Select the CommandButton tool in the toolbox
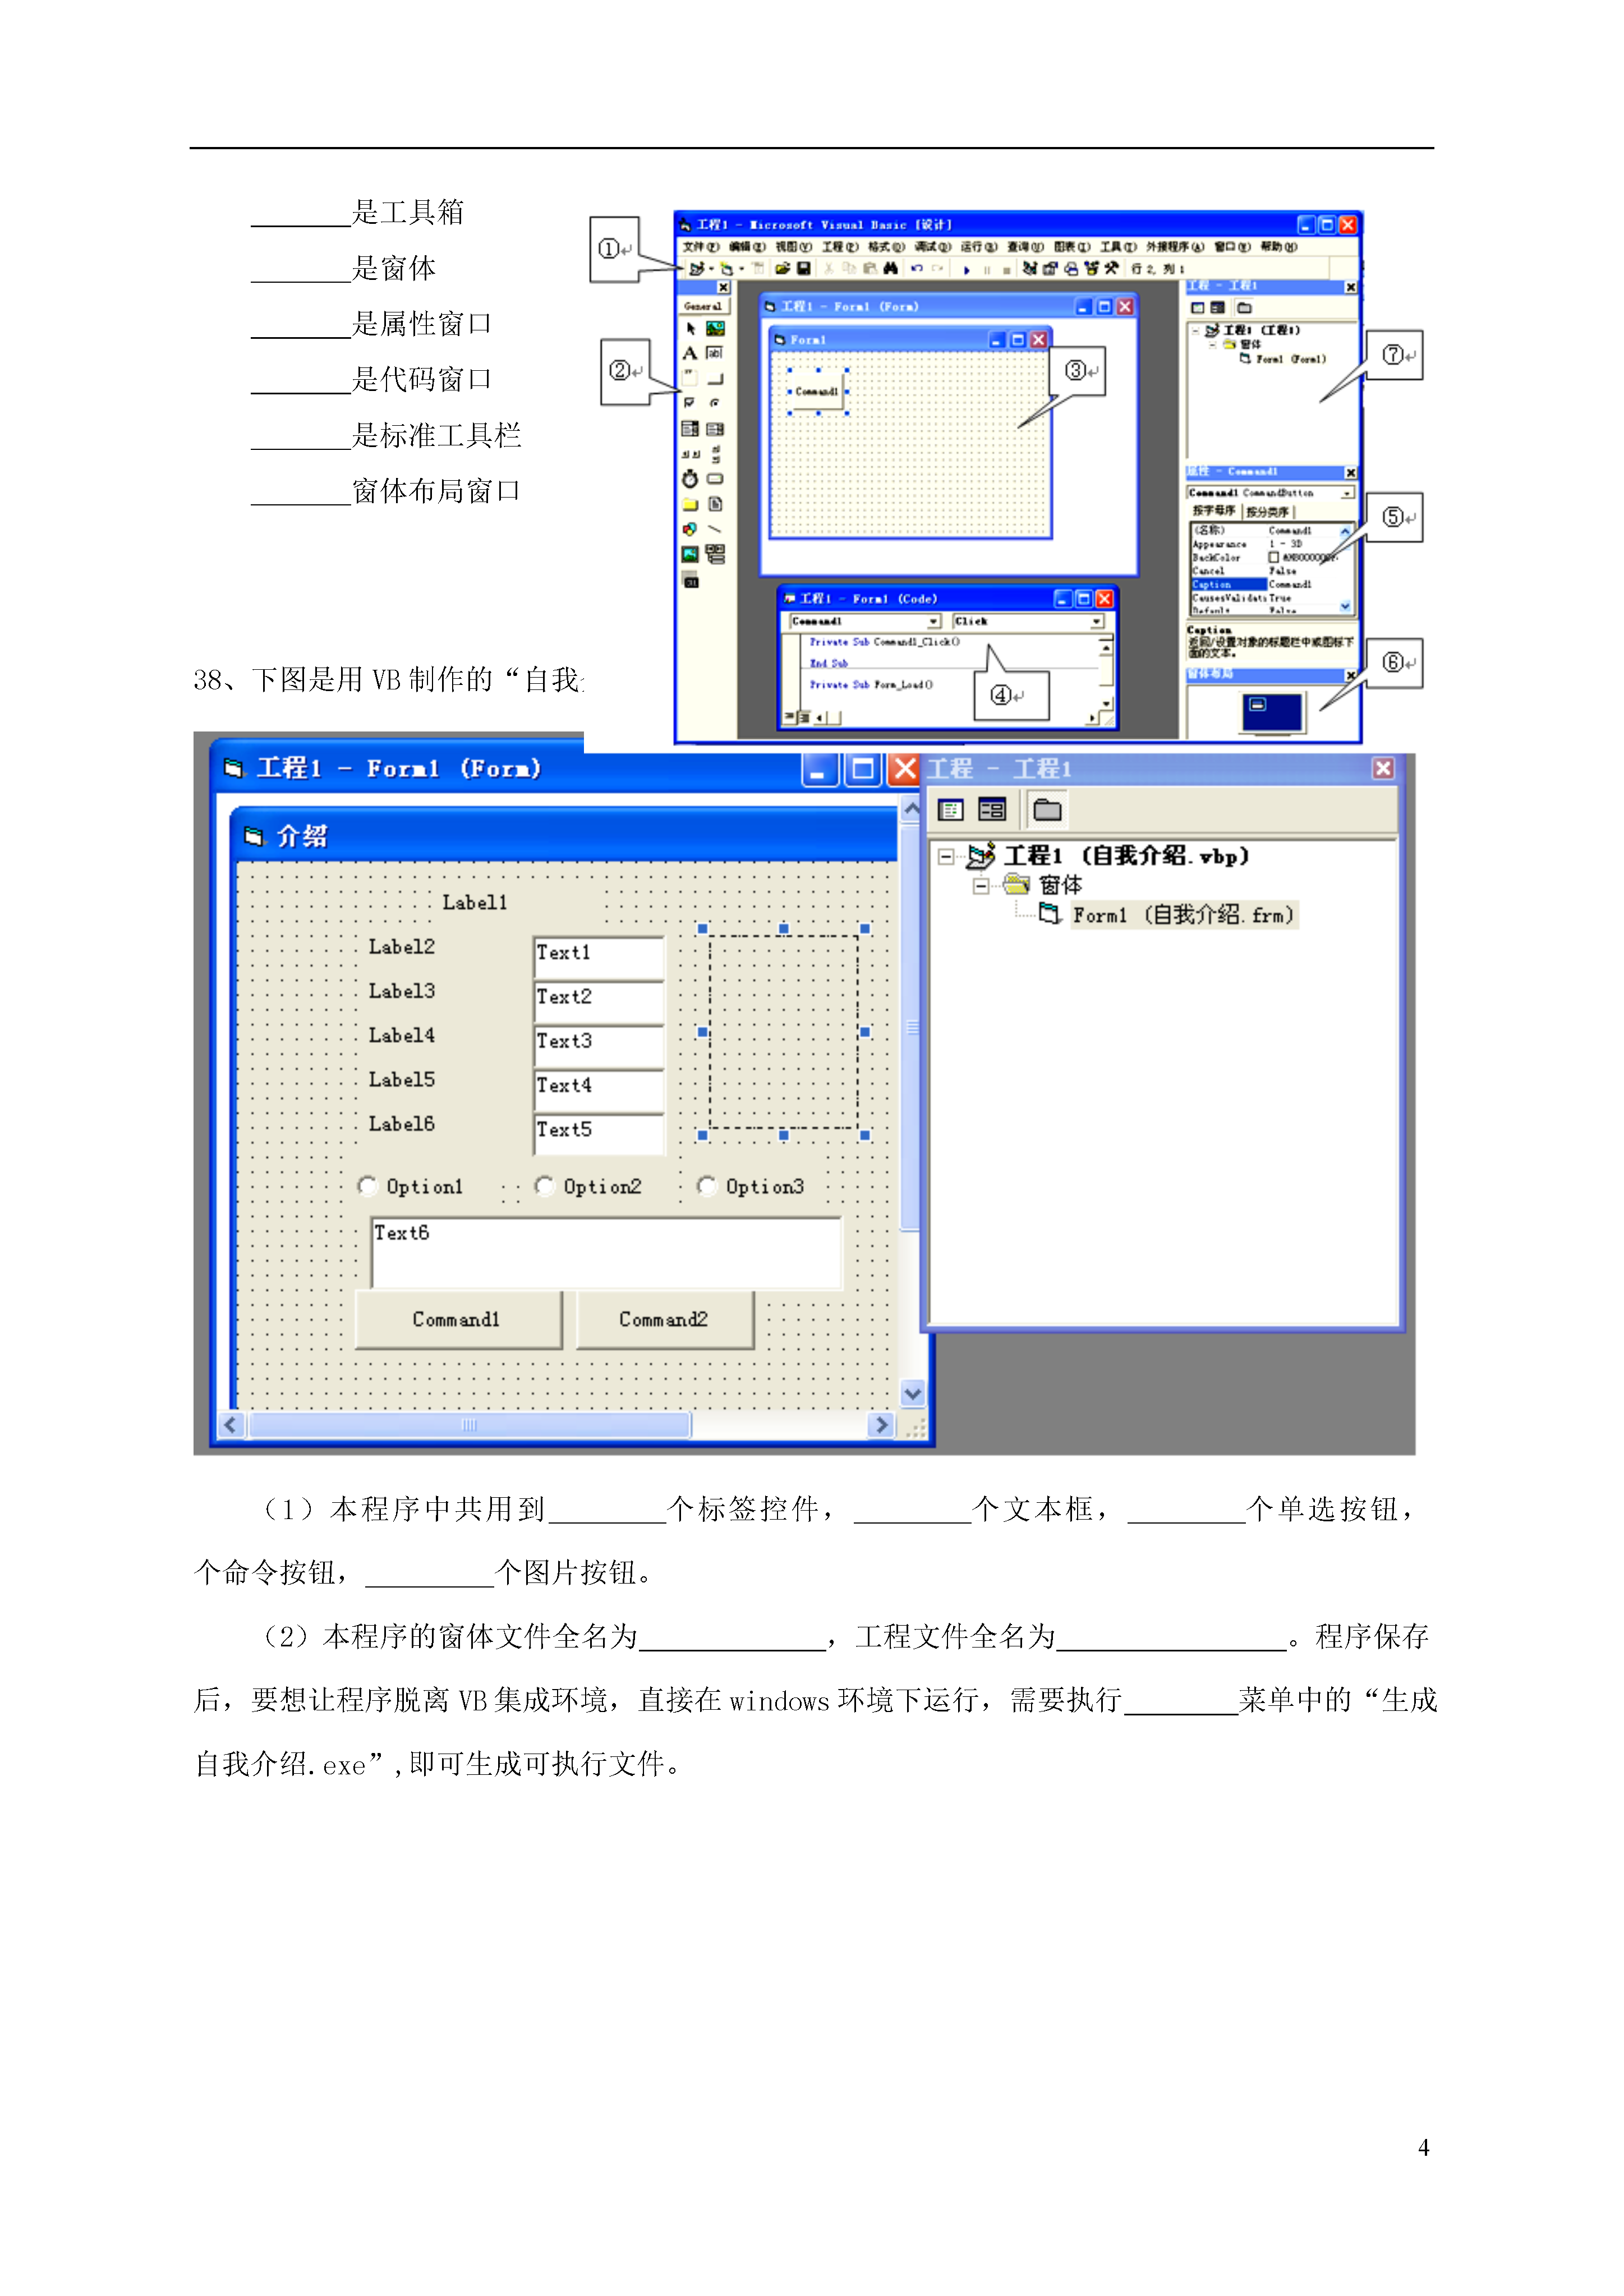The height and width of the screenshot is (2296, 1624). pyautogui.click(x=715, y=378)
